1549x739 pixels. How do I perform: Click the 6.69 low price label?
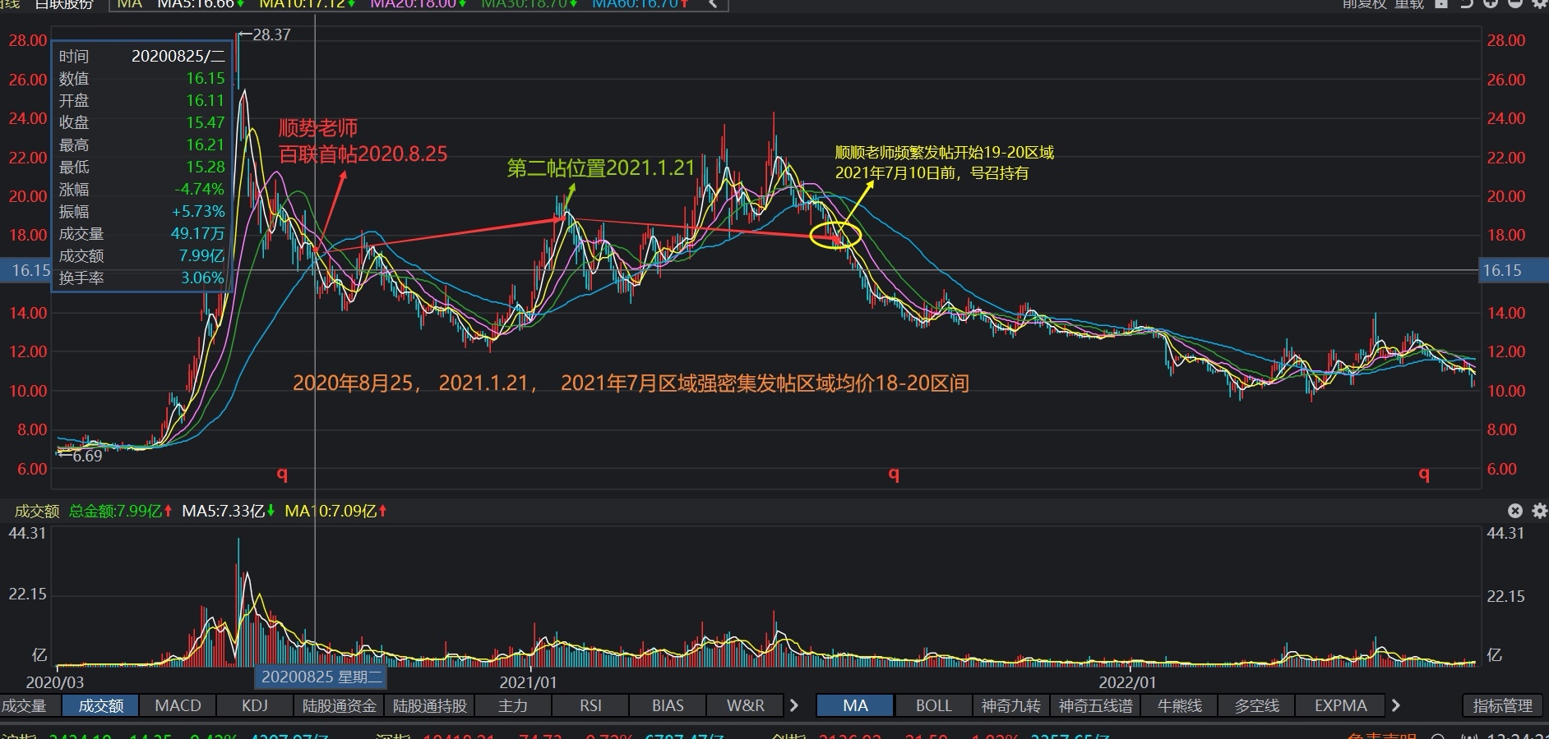point(87,456)
